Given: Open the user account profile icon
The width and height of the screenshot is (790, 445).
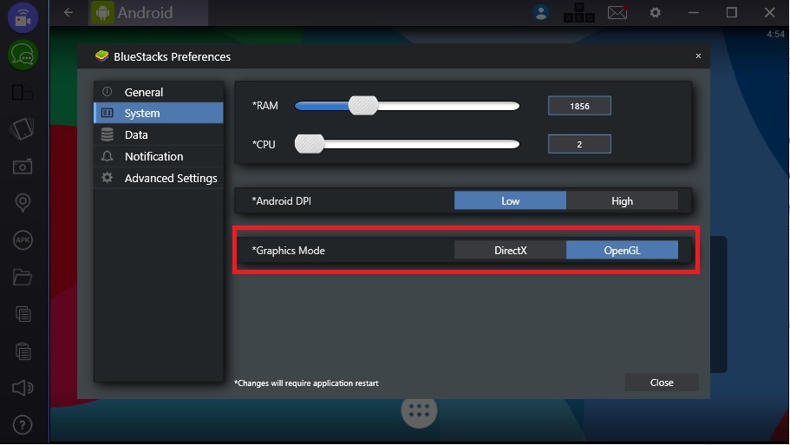Looking at the screenshot, I should point(541,13).
